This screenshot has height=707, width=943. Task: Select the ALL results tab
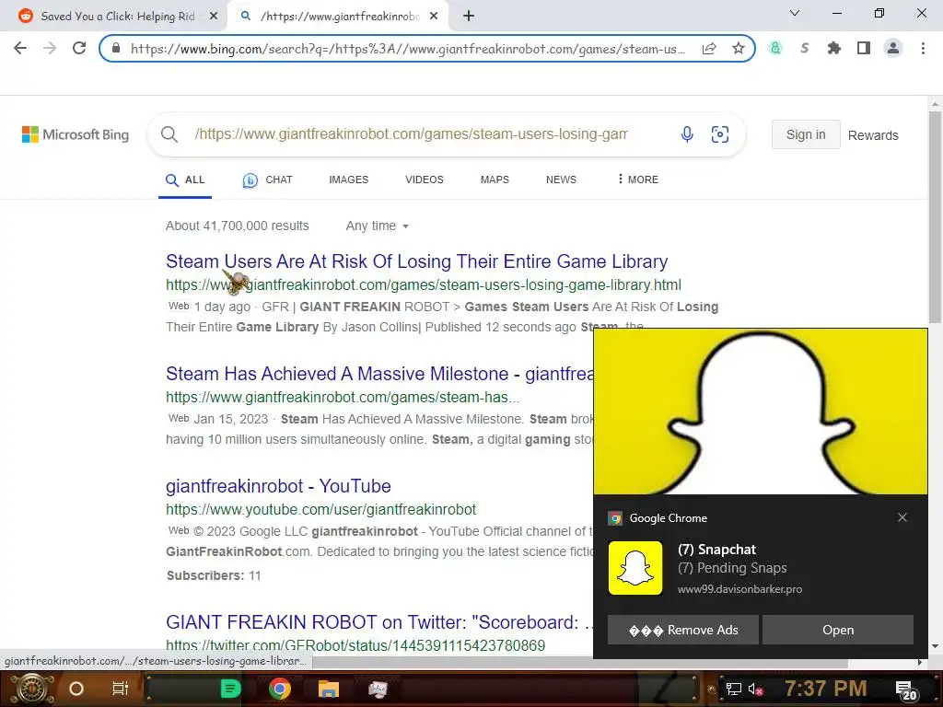185,180
